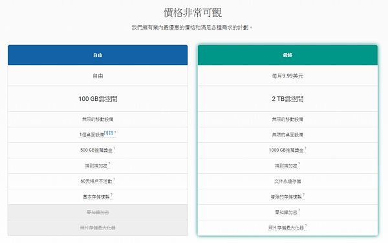
Task: Click the 文件永遠存儲 row
Action: (288, 182)
